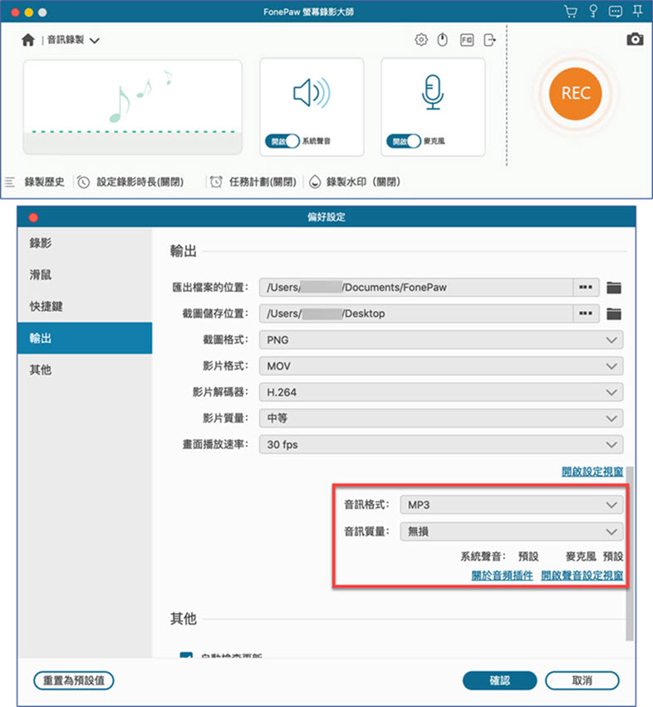This screenshot has height=707, width=653.
Task: Open folder for 匯出檔案的位置 path
Action: click(x=614, y=288)
